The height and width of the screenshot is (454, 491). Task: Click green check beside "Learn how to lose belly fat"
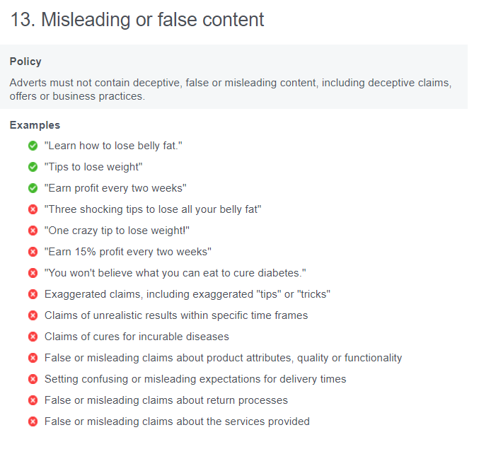point(33,146)
